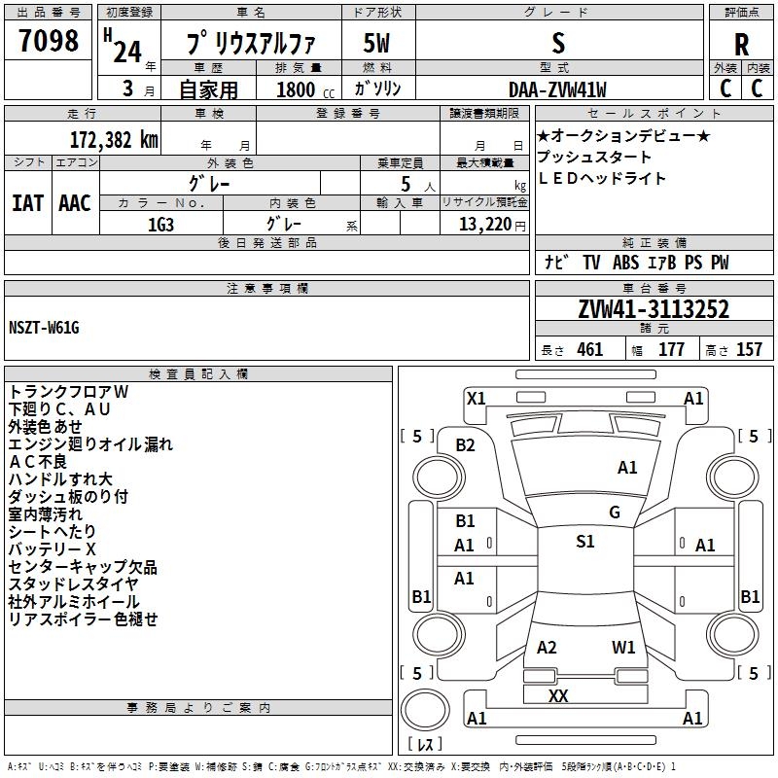
Task: Select the NSZT-W61G note text
Action: pyautogui.click(x=45, y=328)
